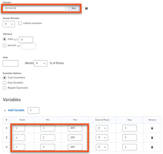Choose the Case Sensitive evaluation option
Image resolution: width=163 pixels, height=154 pixels.
click(5, 83)
